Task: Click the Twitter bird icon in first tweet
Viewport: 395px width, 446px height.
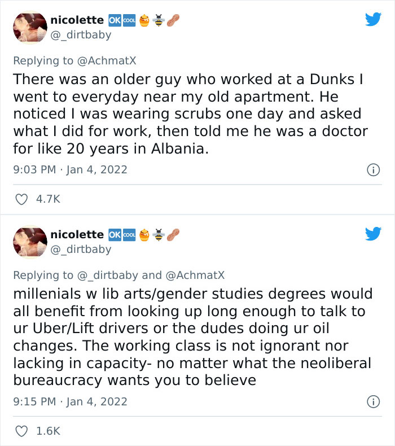Action: tap(373, 19)
